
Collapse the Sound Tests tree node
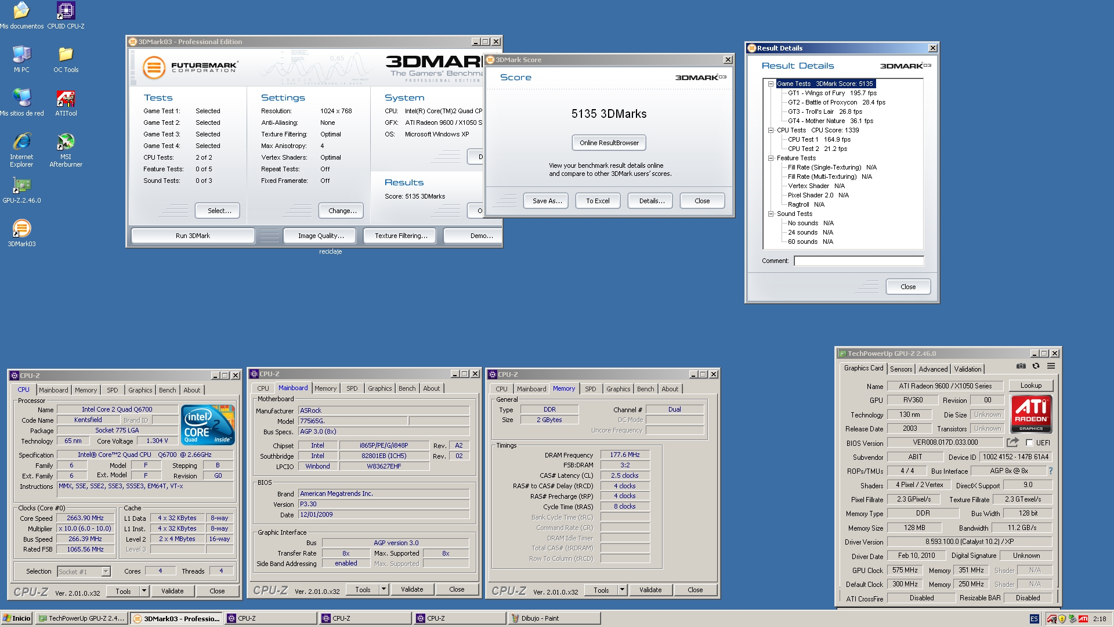click(x=771, y=214)
